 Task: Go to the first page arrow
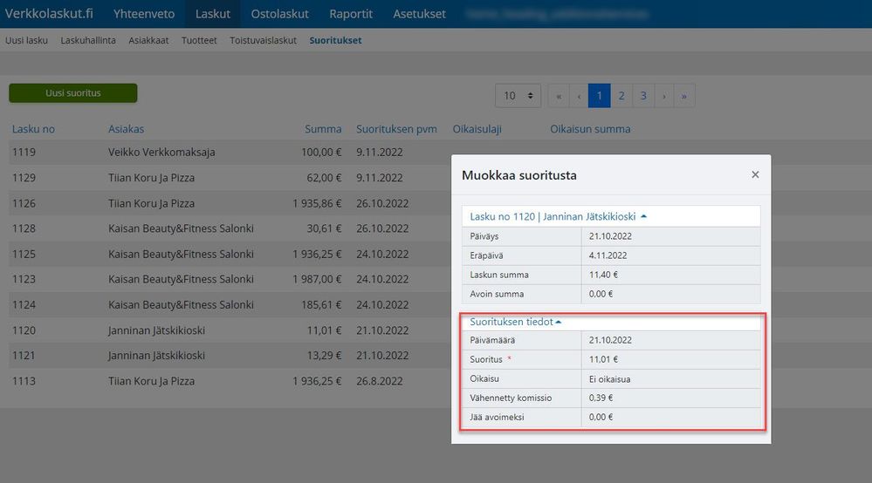click(559, 96)
